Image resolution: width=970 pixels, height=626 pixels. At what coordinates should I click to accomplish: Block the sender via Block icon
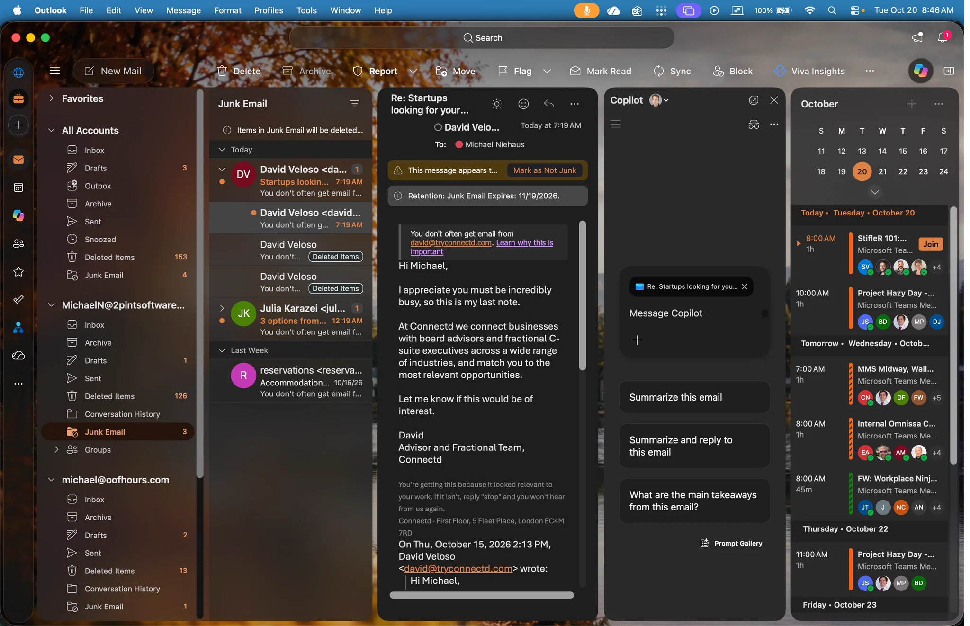tap(718, 71)
